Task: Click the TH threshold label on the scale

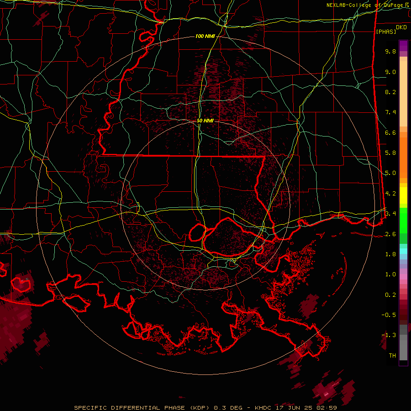Action: pos(392,356)
